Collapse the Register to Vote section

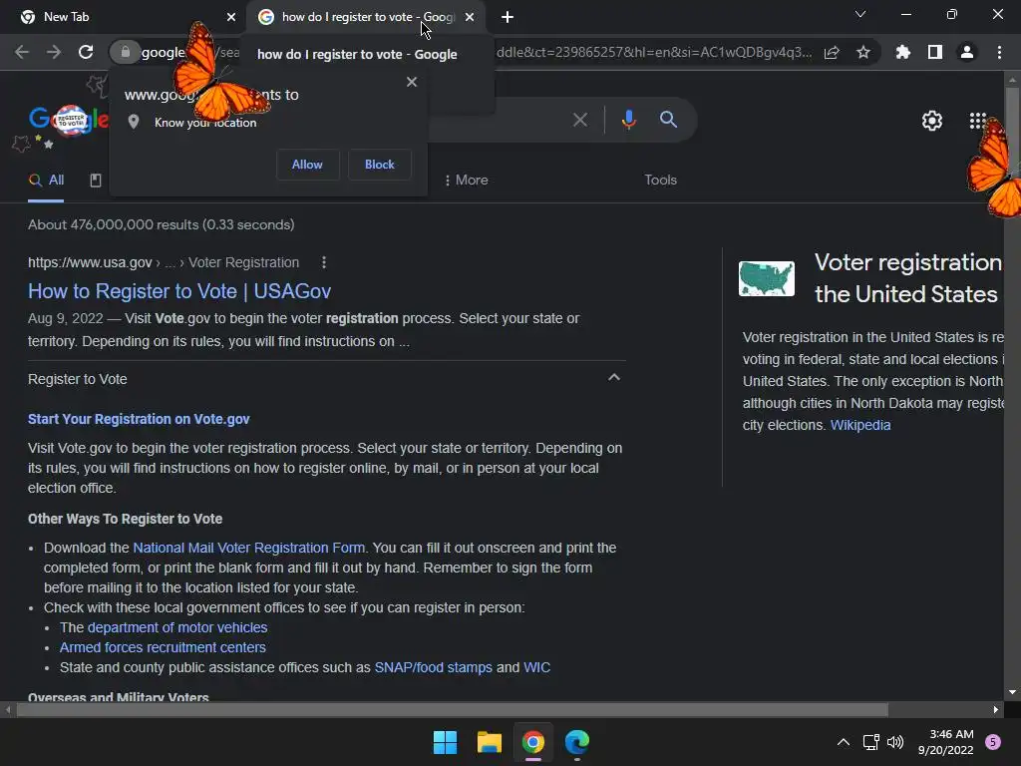pos(613,378)
